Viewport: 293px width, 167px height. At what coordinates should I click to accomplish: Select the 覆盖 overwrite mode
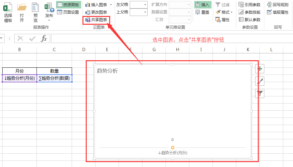[203, 12]
